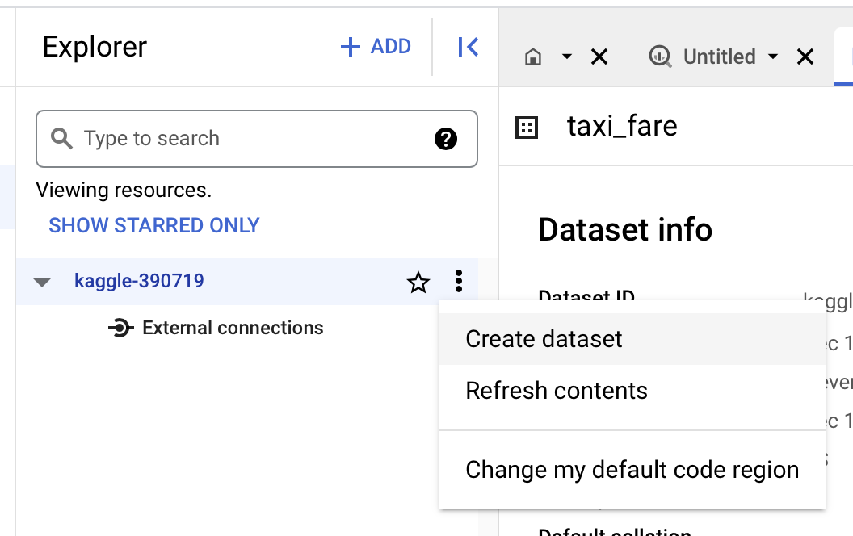
Task: Open the three-dot actions menu for kaggle-390719
Action: point(459,282)
